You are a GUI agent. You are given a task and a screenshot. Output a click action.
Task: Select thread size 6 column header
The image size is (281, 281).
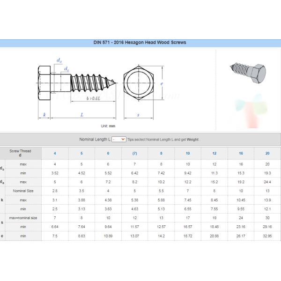[108, 153]
